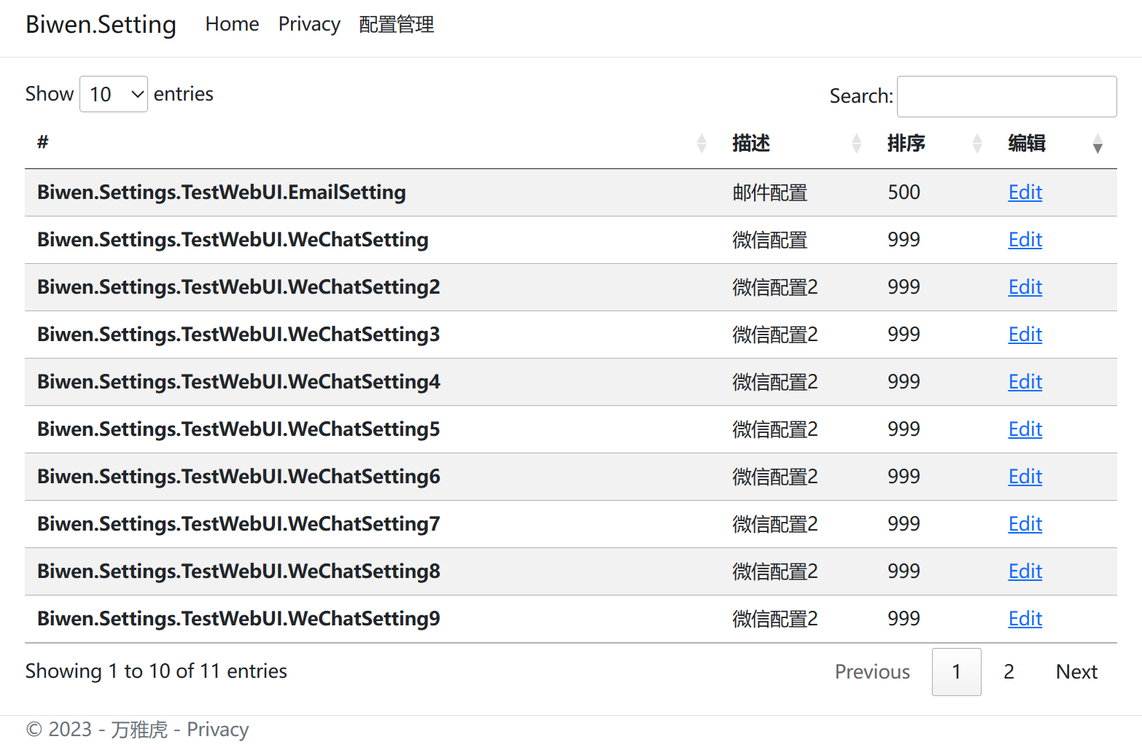Viewport: 1142px width, 750px height.
Task: Open the Home menu item
Action: pos(232,24)
